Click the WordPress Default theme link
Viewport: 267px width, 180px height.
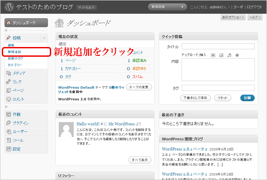(x=76, y=87)
